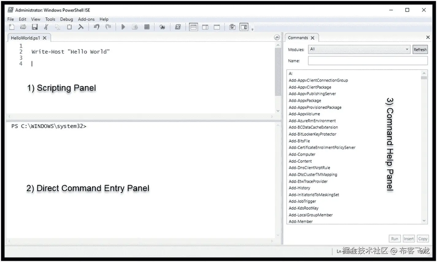Click the Copy button in Commands pane

(x=423, y=239)
